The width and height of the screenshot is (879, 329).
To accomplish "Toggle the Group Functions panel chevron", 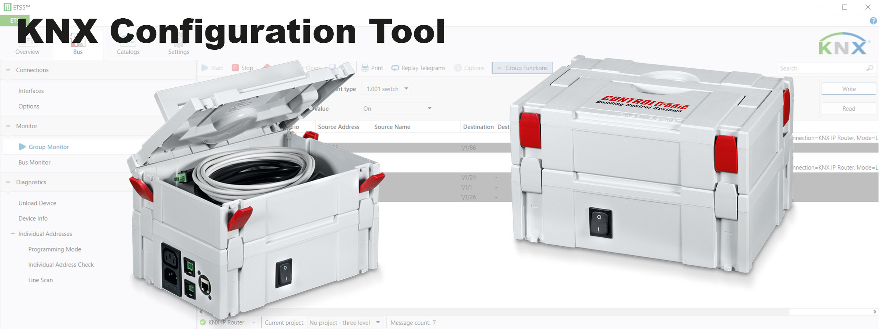I will coord(499,68).
